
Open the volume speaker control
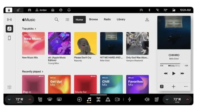(x=147, y=99)
